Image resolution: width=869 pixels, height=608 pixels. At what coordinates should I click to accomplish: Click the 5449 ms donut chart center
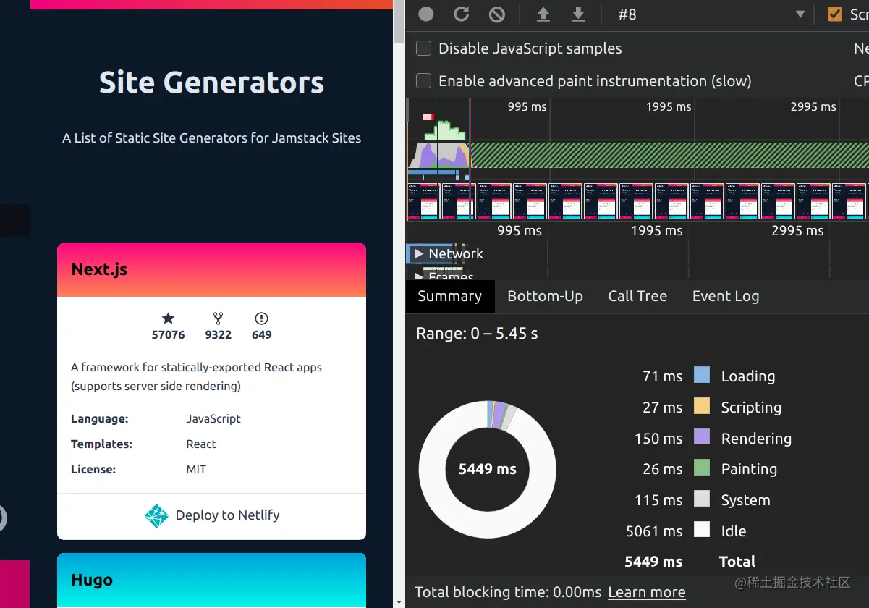point(487,469)
